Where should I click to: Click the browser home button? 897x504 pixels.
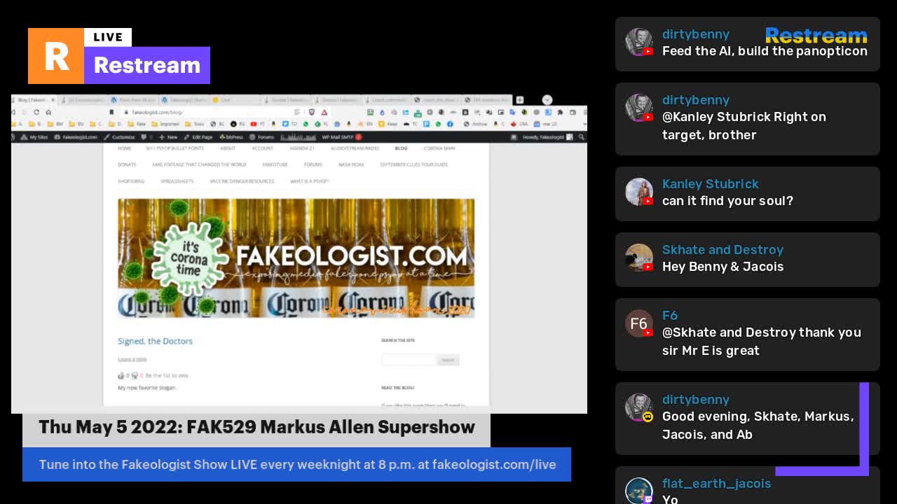coord(48,112)
